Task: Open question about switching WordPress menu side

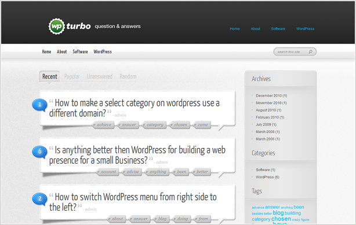Action: point(133,202)
